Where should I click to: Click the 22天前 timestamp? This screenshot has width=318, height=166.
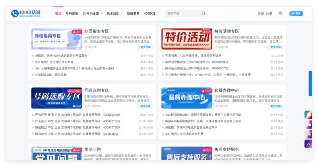click(x=277, y=55)
